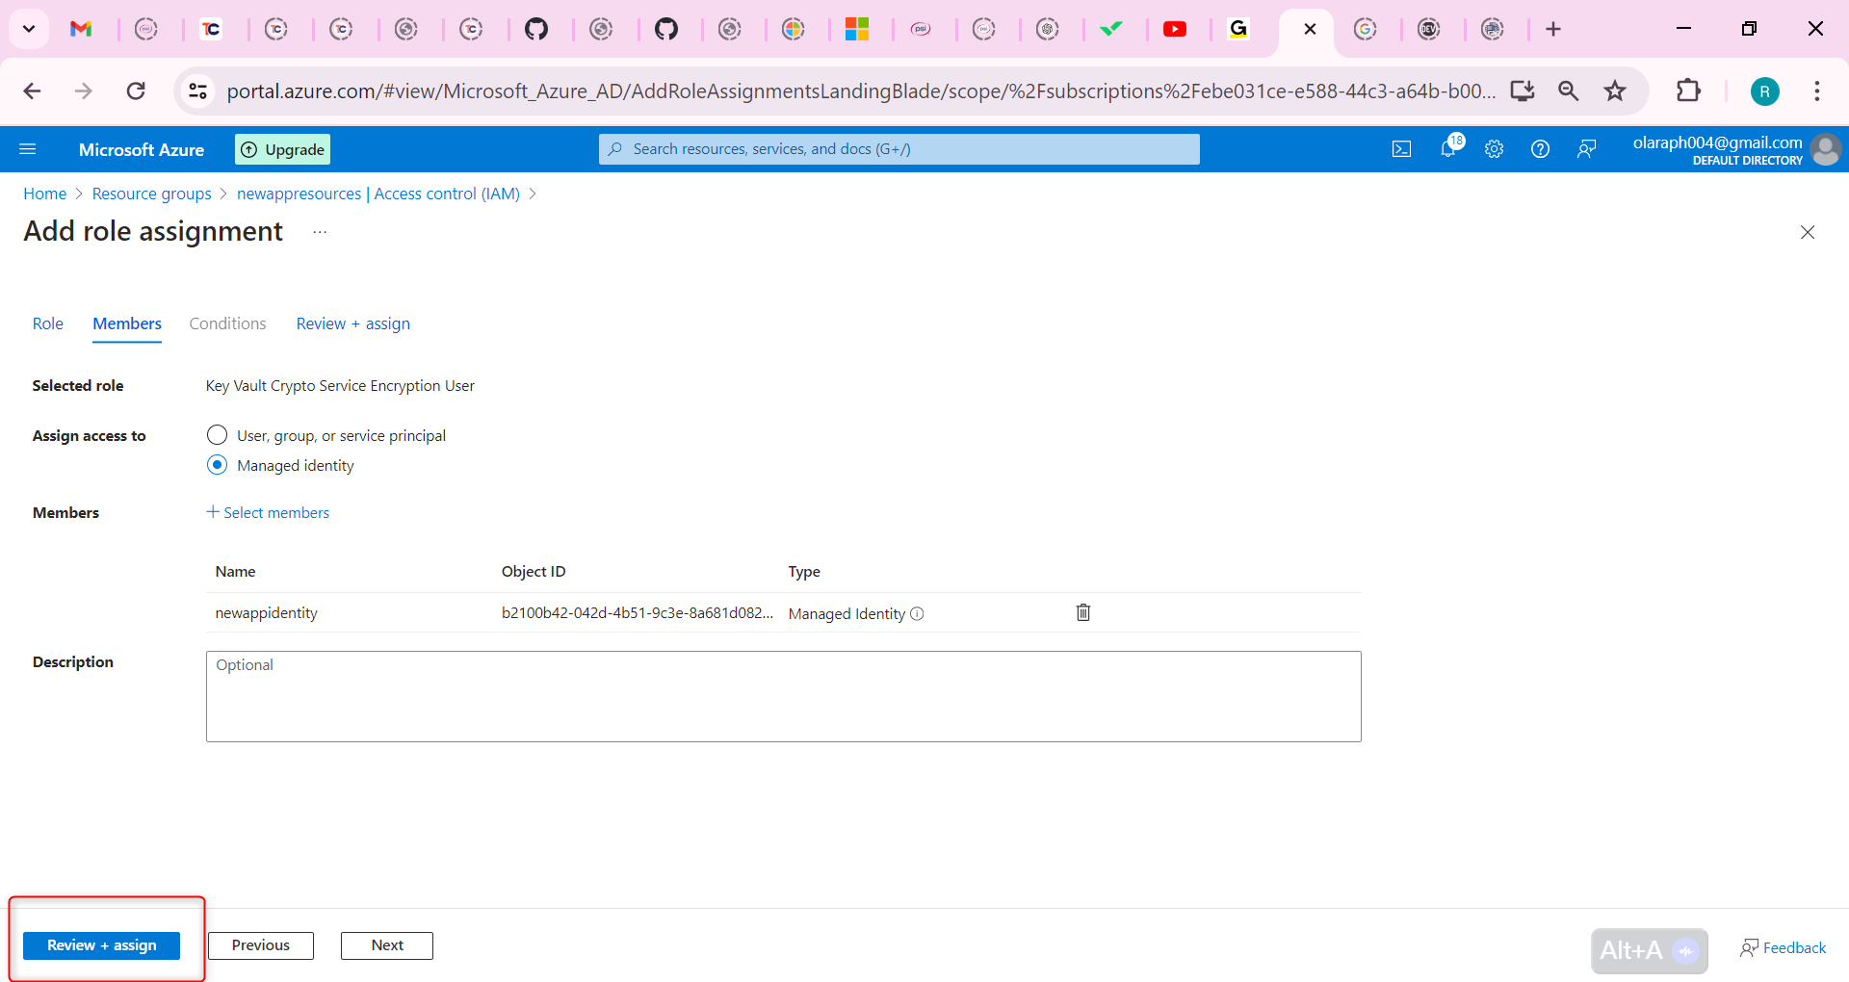Screen dimensions: 1849x982
Task: Delete newappidentity using the trash icon
Action: (1083, 612)
